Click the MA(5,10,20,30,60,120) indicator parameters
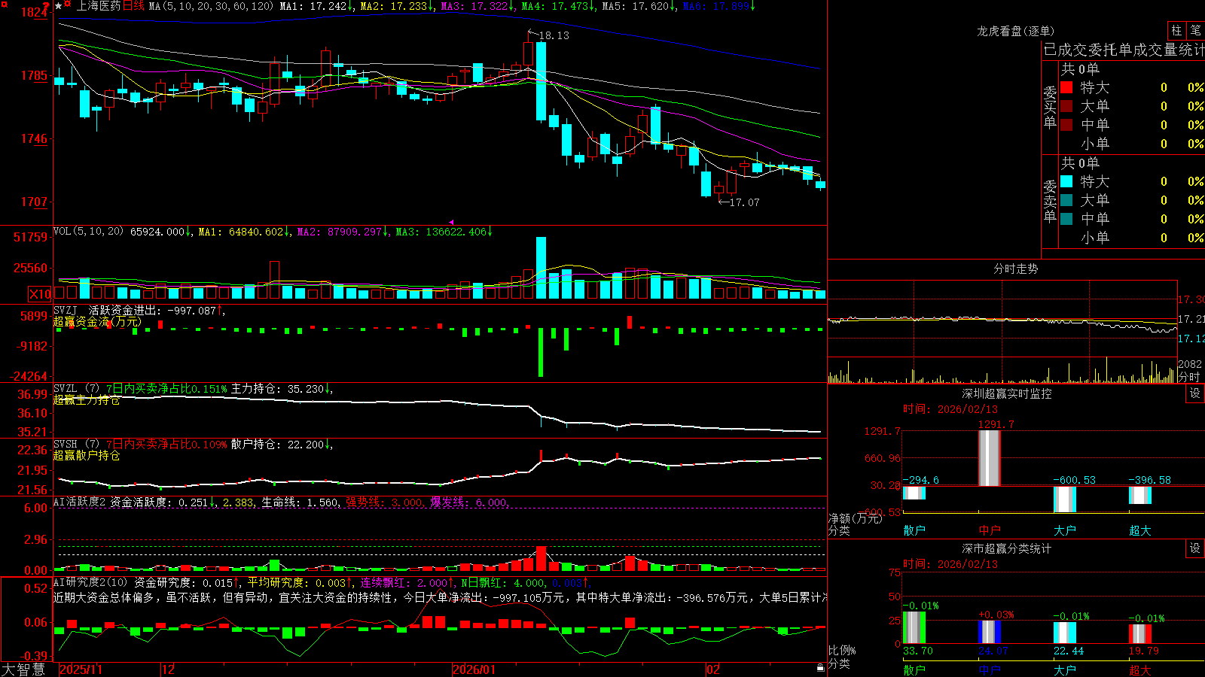 pyautogui.click(x=211, y=6)
